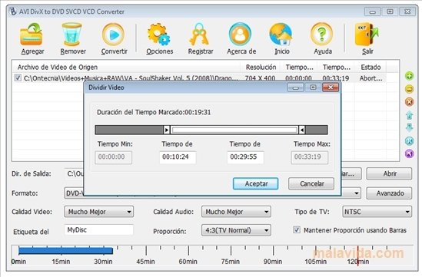Toggle checkbox for the listed video file
The height and width of the screenshot is (277, 422).
pyautogui.click(x=18, y=78)
